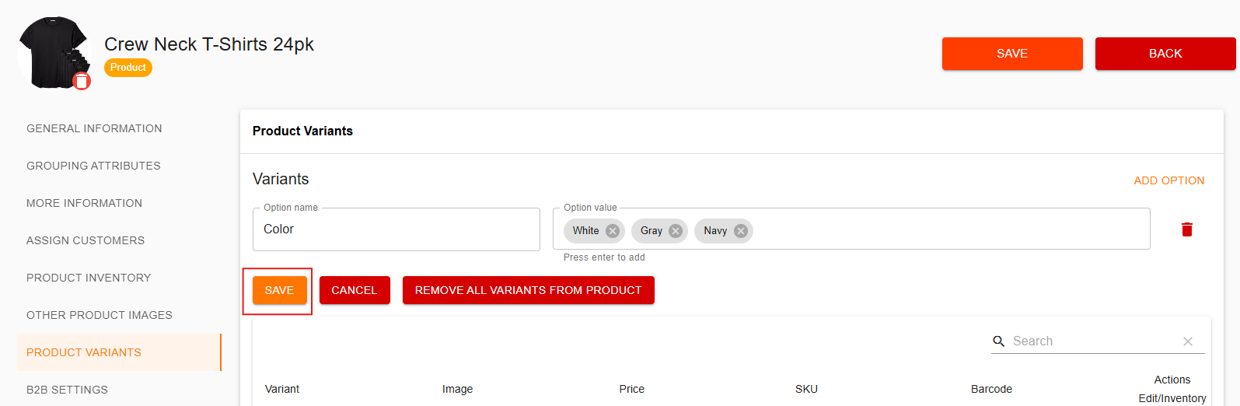Go to Grouping Attributes section

93,166
